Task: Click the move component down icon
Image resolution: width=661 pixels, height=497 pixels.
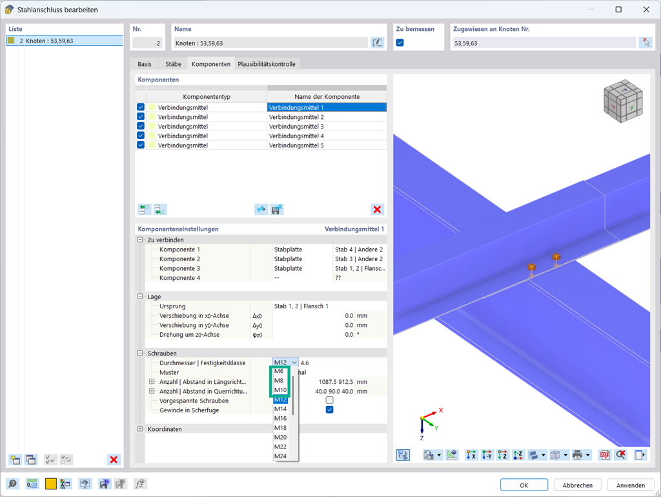Action: (x=160, y=209)
